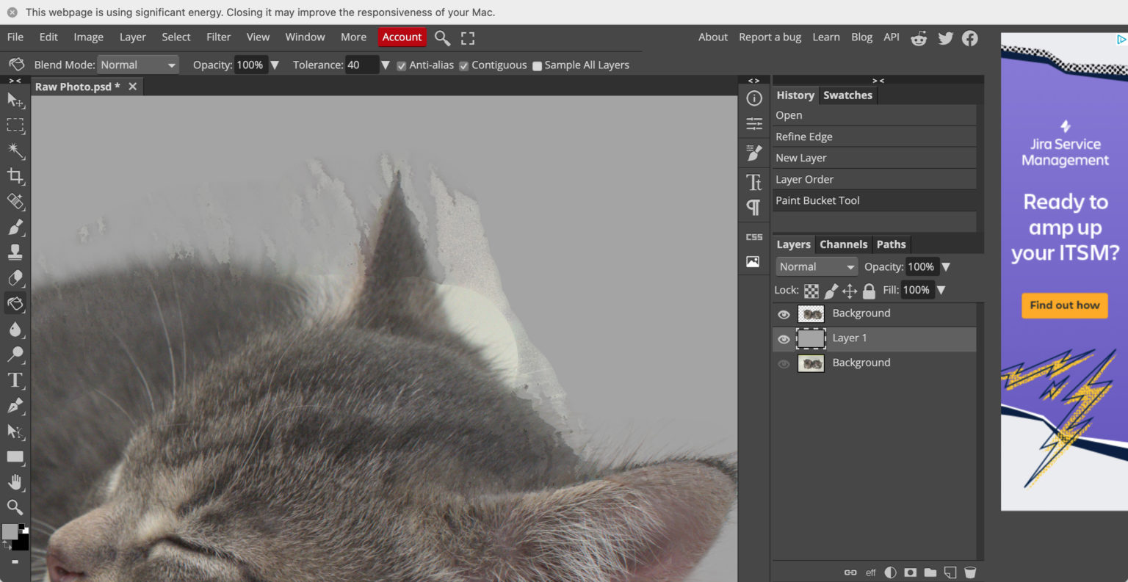Click the red Account button
The height and width of the screenshot is (582, 1128).
click(x=402, y=37)
